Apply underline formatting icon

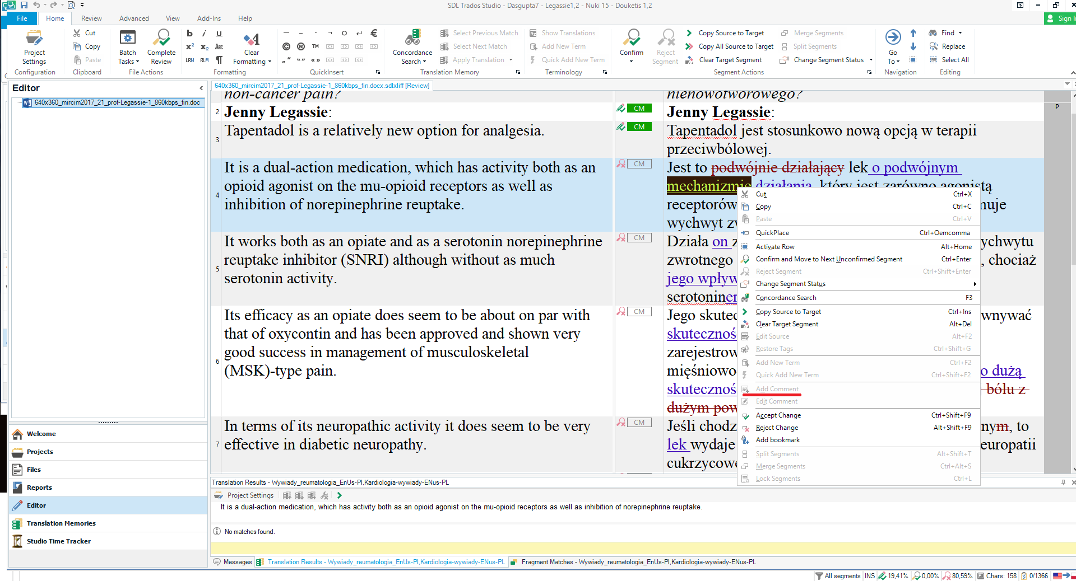219,33
